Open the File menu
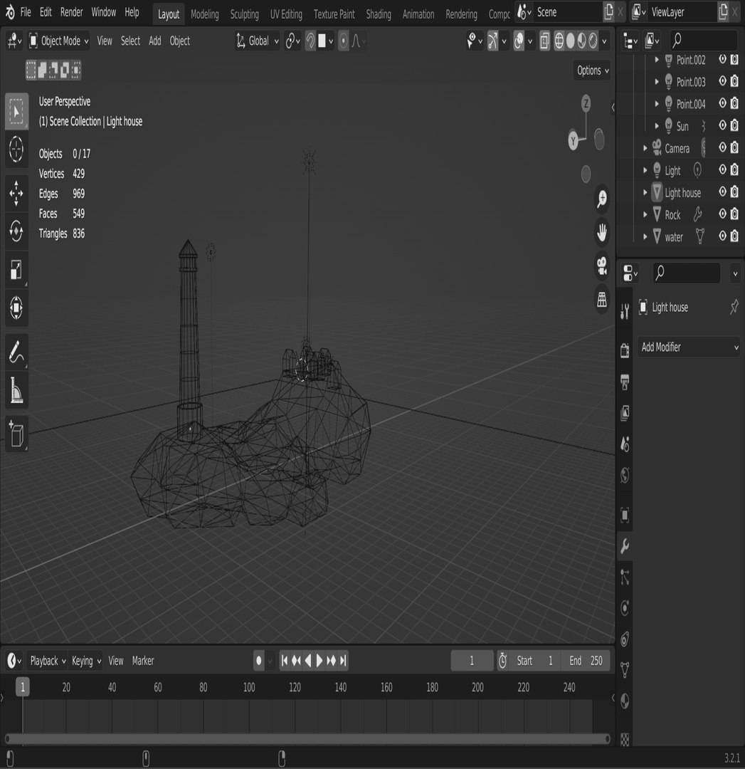This screenshot has height=769, width=745. pos(26,12)
